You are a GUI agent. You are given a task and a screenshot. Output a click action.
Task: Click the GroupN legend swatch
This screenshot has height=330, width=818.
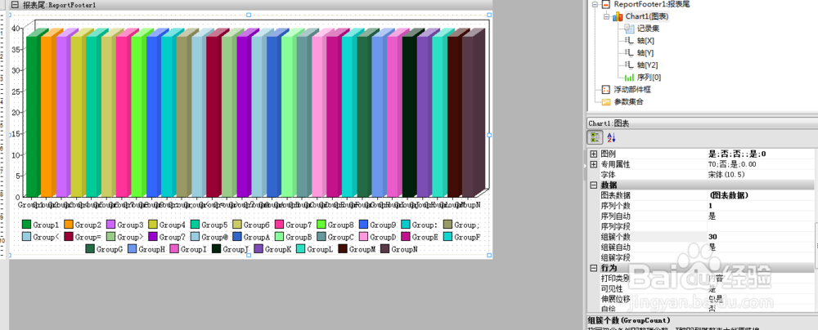385,249
